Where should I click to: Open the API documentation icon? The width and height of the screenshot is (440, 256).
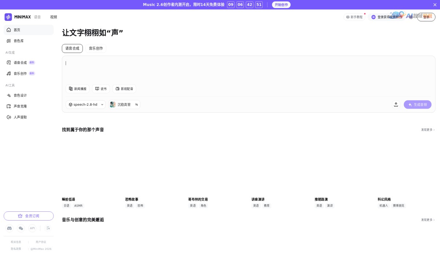pos(32,228)
